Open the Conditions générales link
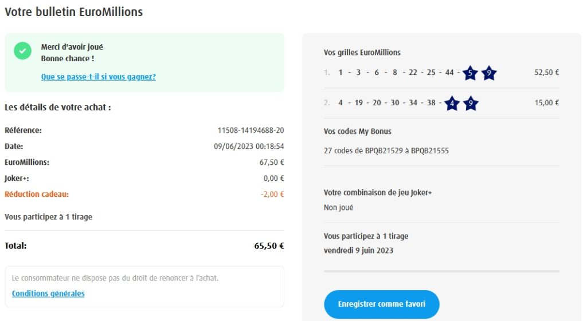The image size is (587, 321). point(48,294)
